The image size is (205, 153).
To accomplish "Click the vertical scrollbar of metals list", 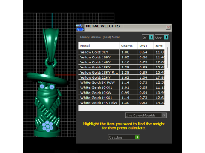I will pos(167,57).
